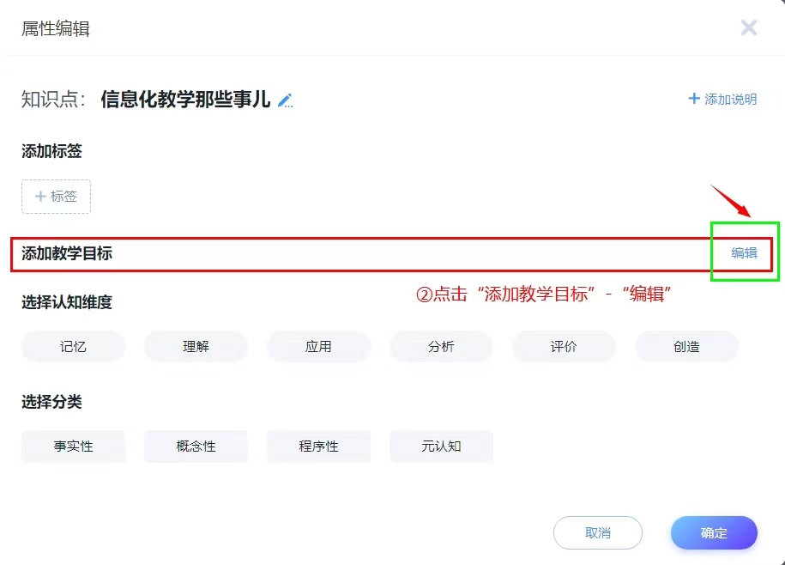Select the 评价 dimension chip
The image size is (785, 565).
pyautogui.click(x=564, y=347)
